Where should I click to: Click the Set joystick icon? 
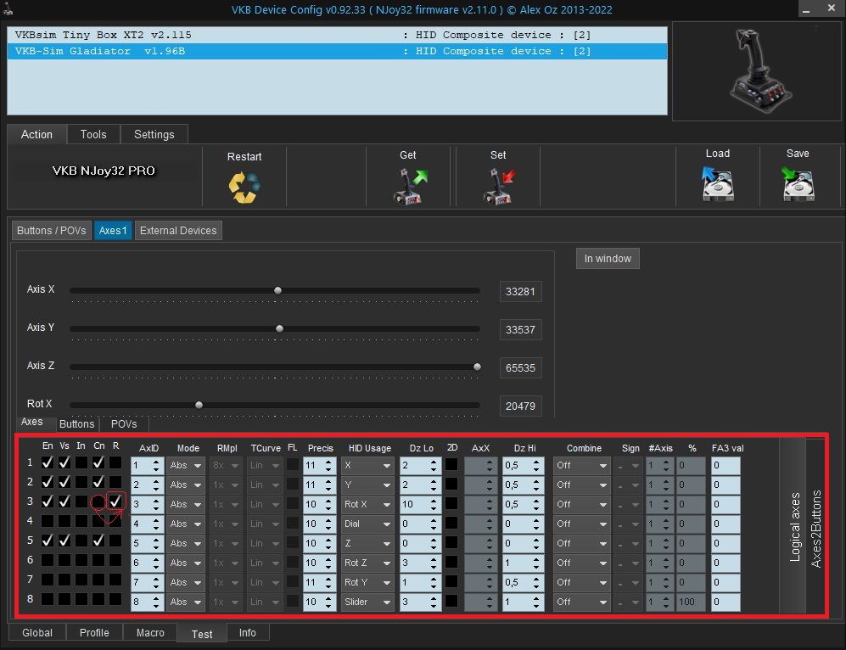499,186
